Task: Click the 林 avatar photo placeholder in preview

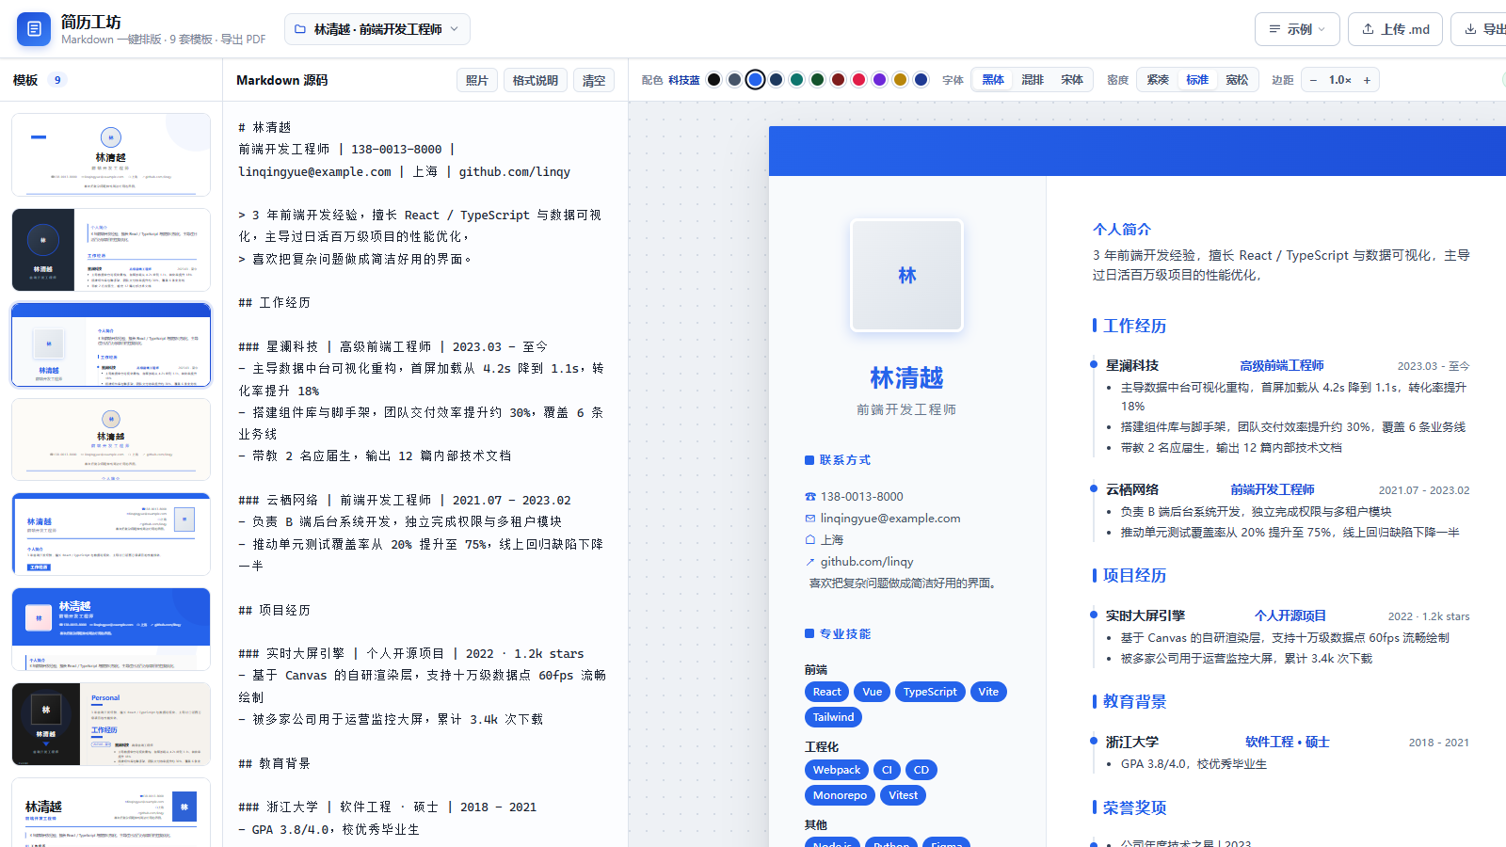Action: 906,276
